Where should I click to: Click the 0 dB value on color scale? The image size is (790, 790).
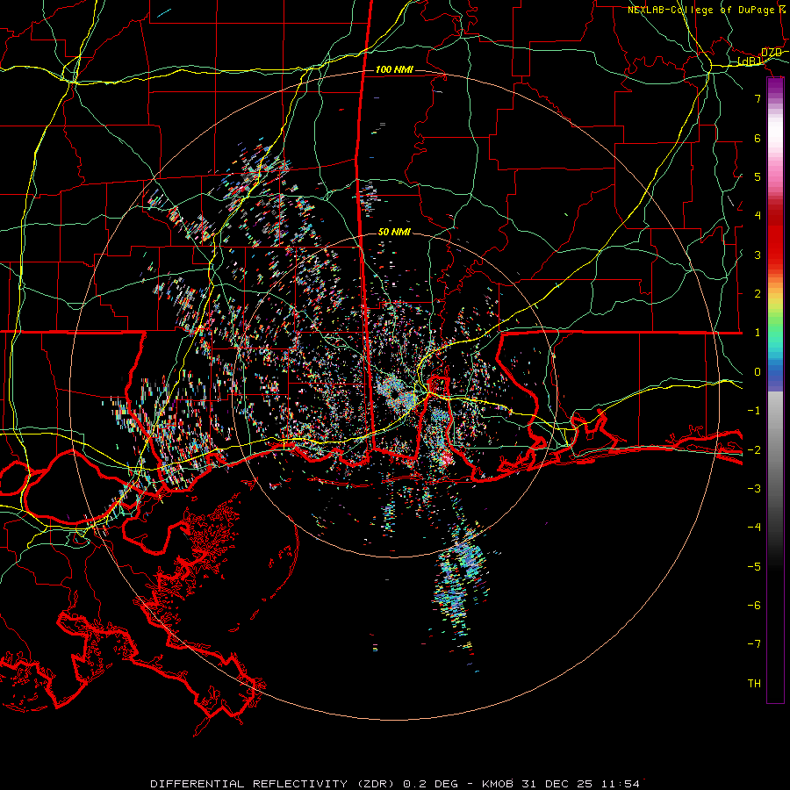pyautogui.click(x=758, y=372)
